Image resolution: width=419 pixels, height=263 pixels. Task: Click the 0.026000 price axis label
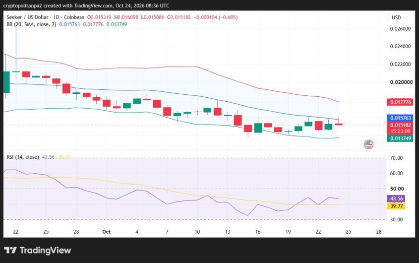[400, 29]
